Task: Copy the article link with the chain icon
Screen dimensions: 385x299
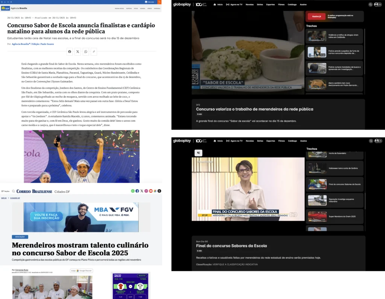Action: [x=94, y=52]
